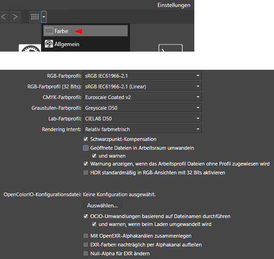This screenshot has height=259, width=274.
Task: Open the Graustufen-Farbprofil dropdown
Action: tap(142, 108)
